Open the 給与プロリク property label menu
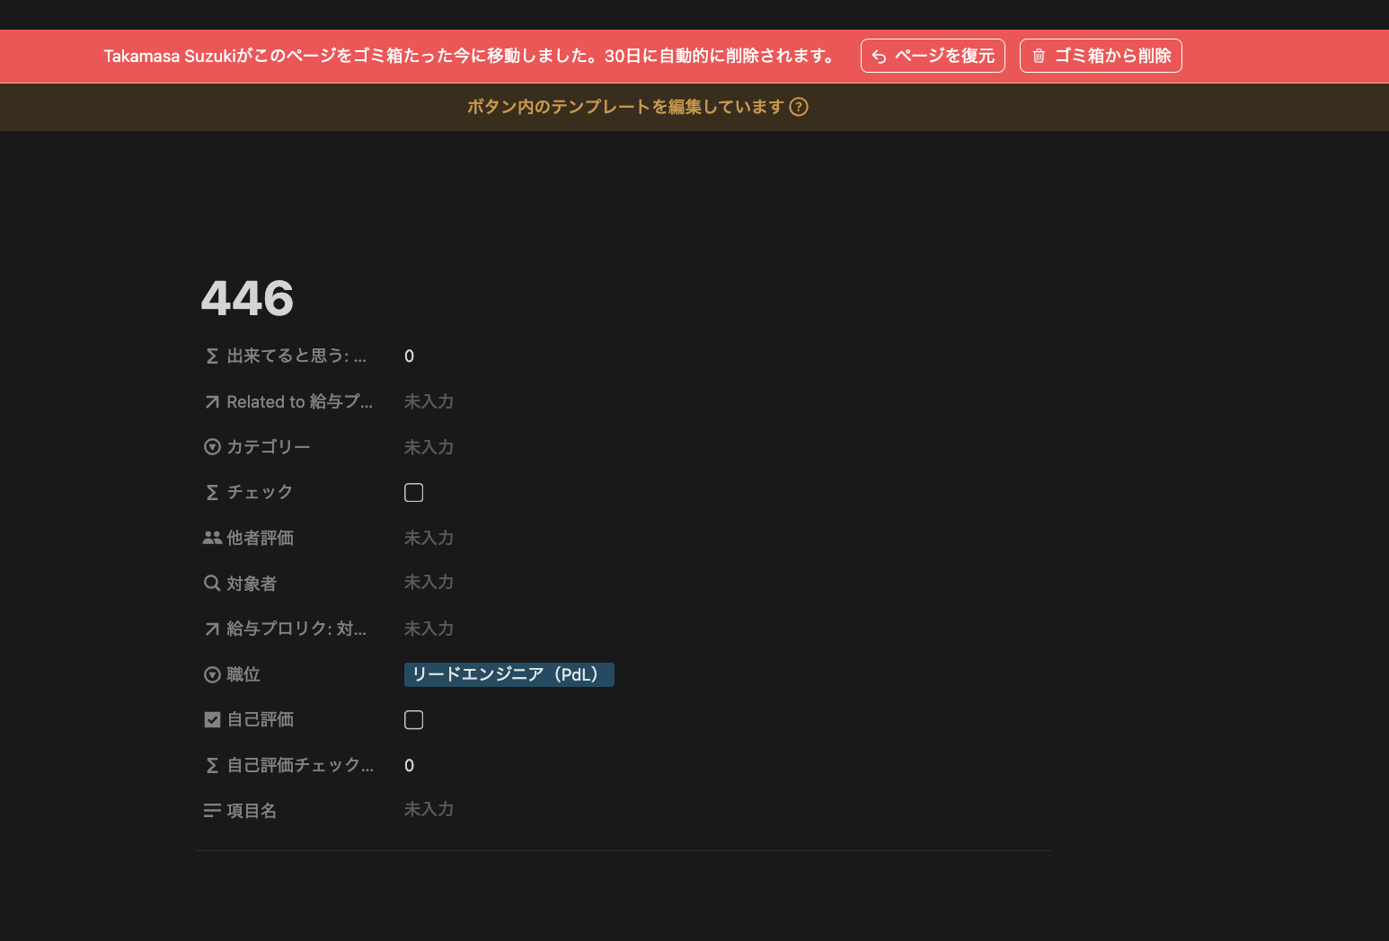The width and height of the screenshot is (1389, 941). pyautogui.click(x=296, y=629)
